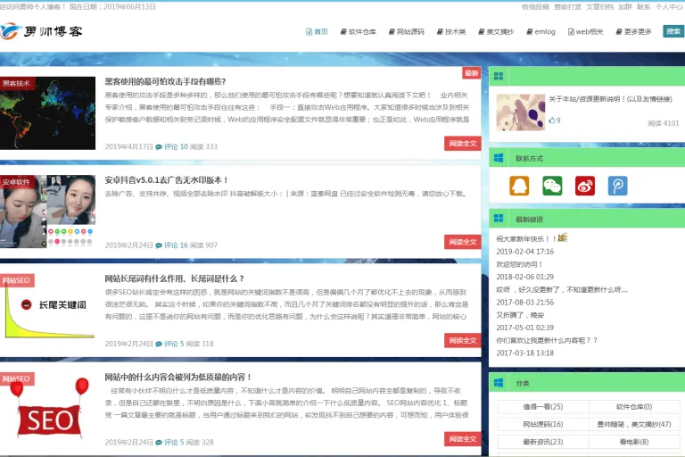The height and width of the screenshot is (457, 685).
Task: Click 阅读全文 on the hacker attack article
Action: pyautogui.click(x=463, y=144)
